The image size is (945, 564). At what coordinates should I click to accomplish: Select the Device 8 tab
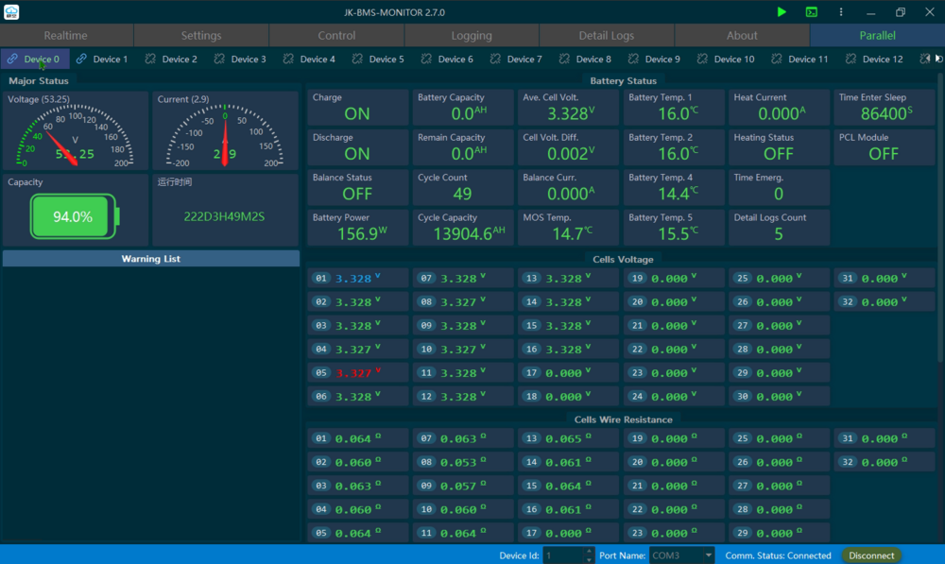593,59
